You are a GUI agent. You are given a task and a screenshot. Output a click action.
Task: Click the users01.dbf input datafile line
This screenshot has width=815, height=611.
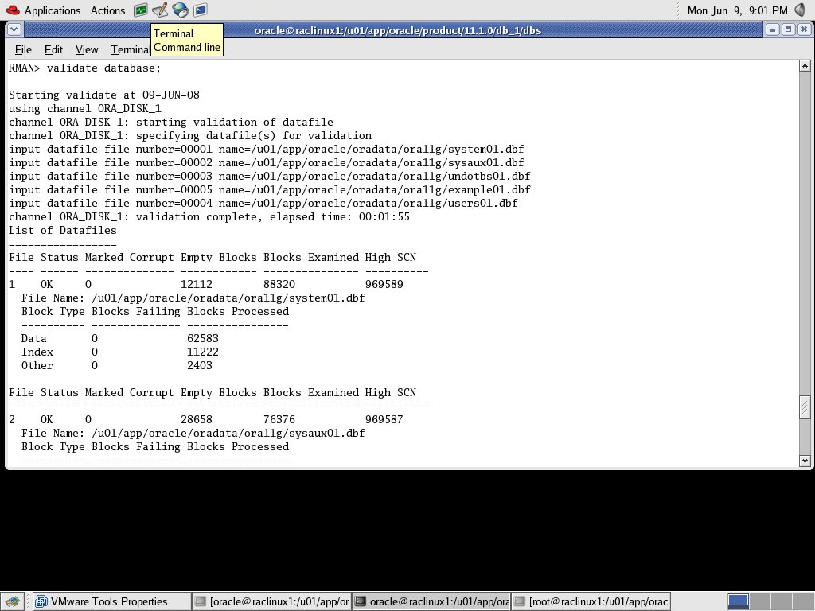pyautogui.click(x=263, y=203)
